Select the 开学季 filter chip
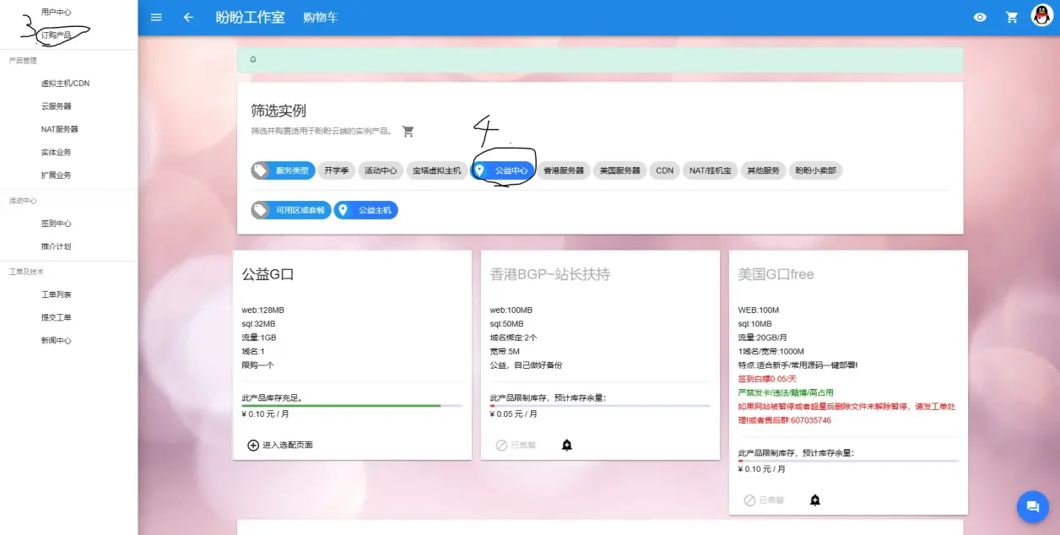The image size is (1060, 535). [337, 170]
